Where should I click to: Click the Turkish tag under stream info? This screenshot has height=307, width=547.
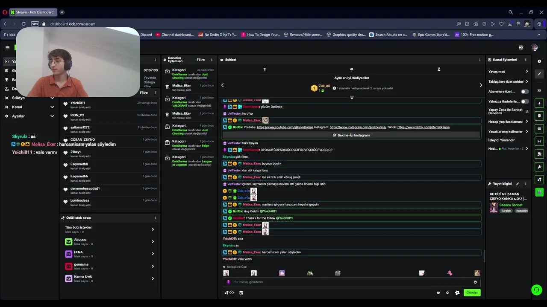point(506,211)
